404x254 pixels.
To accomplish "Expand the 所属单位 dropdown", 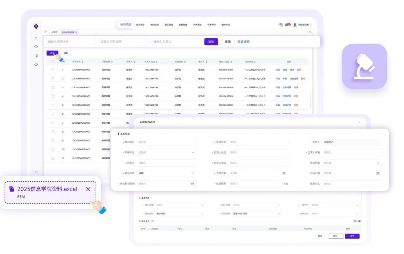I will [x=193, y=153].
